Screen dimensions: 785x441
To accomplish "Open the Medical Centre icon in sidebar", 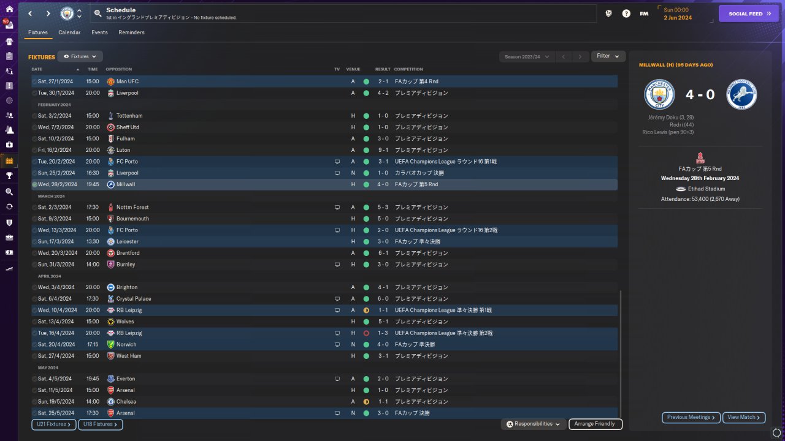I will 9,145.
